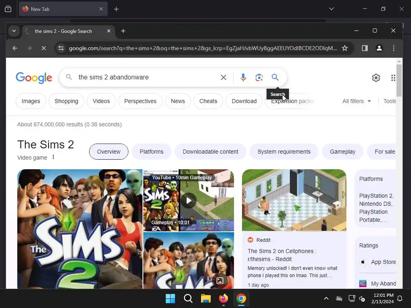Select the Videos filter chip
The image size is (411, 308).
(101, 101)
